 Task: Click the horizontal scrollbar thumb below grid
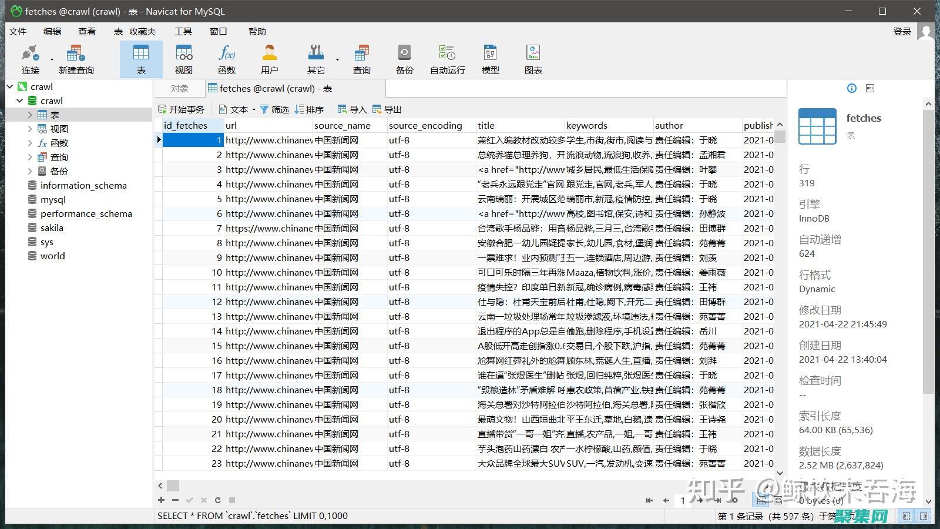pyautogui.click(x=173, y=486)
